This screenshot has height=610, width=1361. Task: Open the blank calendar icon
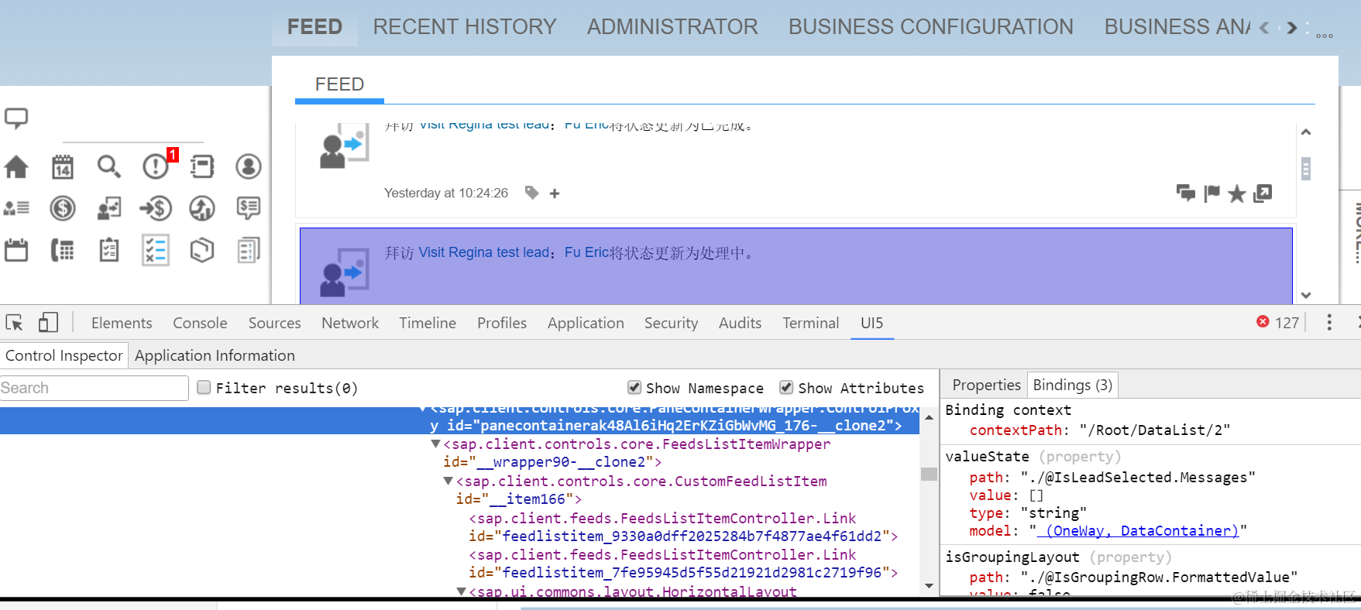[x=16, y=250]
